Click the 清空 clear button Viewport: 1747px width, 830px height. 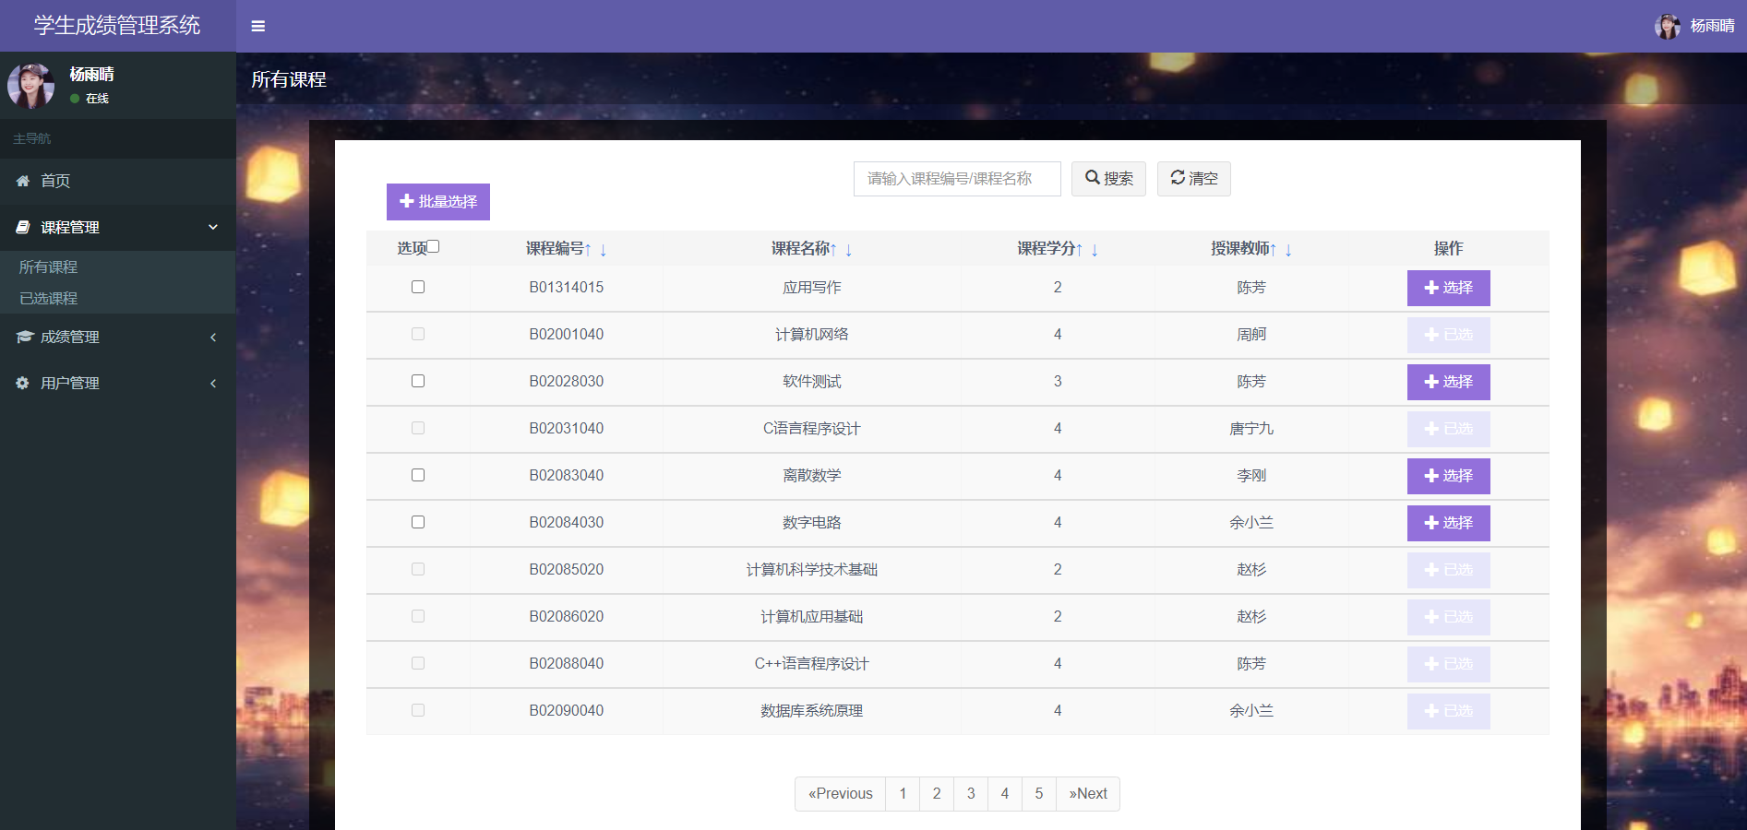click(x=1193, y=179)
